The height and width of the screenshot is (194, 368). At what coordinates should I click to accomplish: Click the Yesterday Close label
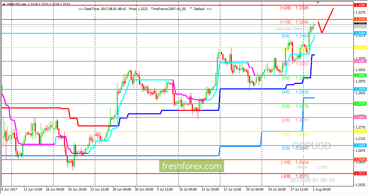pos(288,29)
